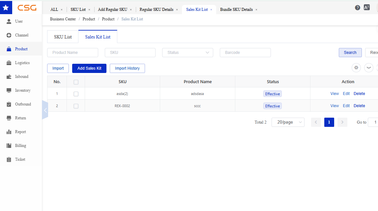Click the Product Name input field

point(73,53)
